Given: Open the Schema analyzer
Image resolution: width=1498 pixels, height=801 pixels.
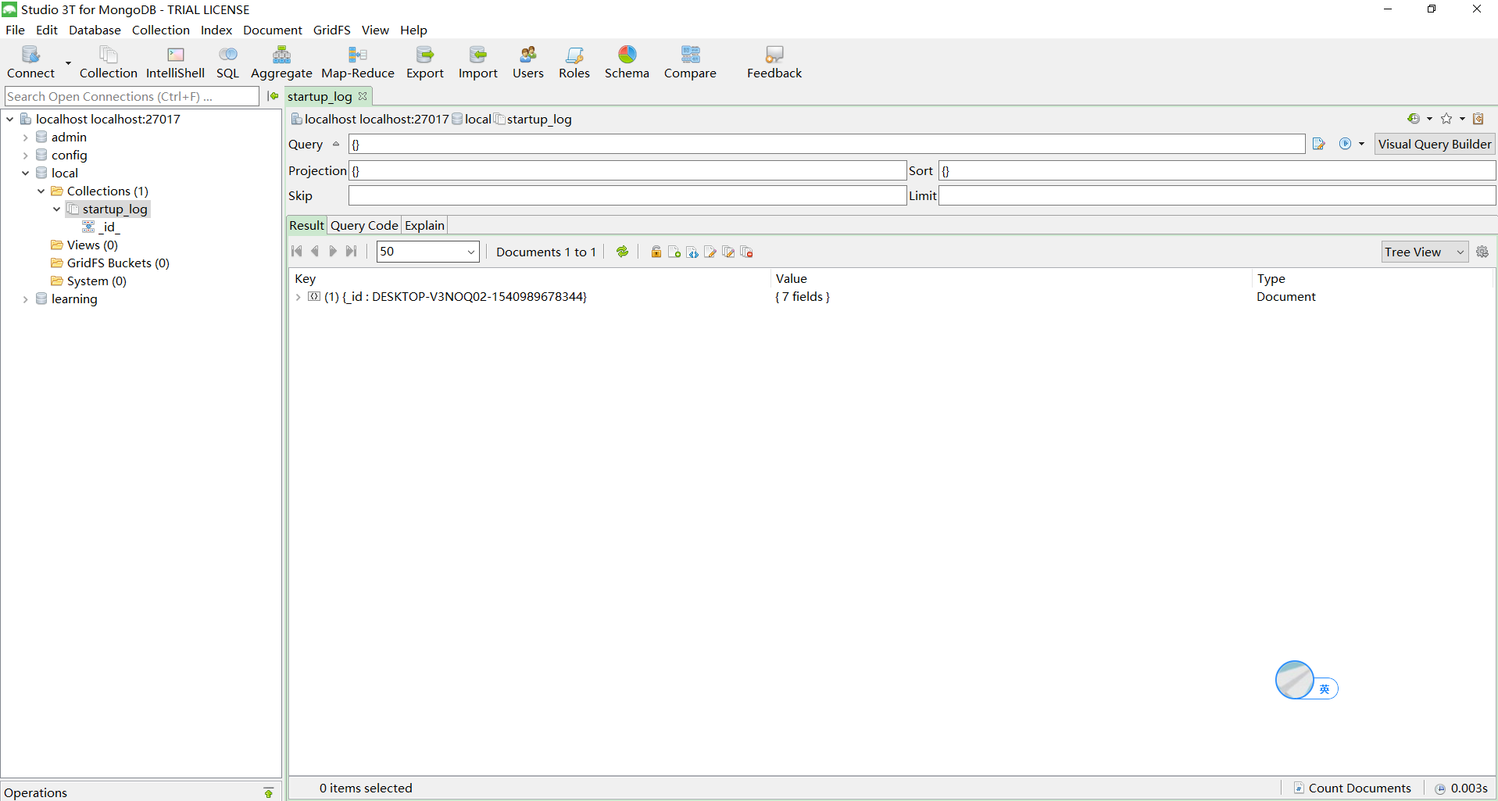Looking at the screenshot, I should (x=627, y=62).
